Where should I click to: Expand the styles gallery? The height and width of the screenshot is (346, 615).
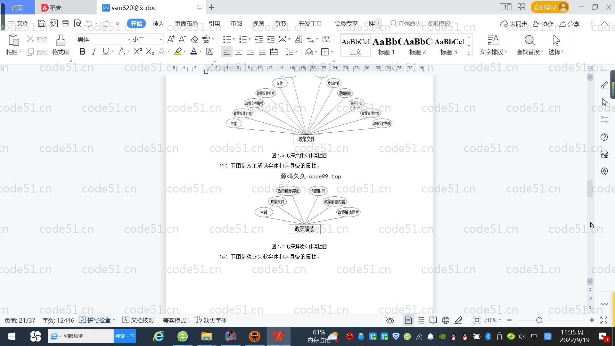(469, 54)
